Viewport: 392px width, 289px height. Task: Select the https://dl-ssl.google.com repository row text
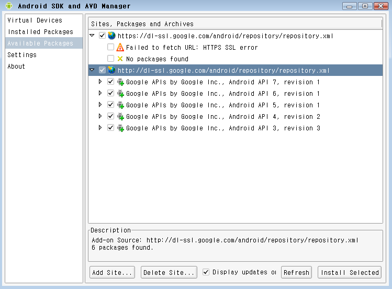(225, 36)
